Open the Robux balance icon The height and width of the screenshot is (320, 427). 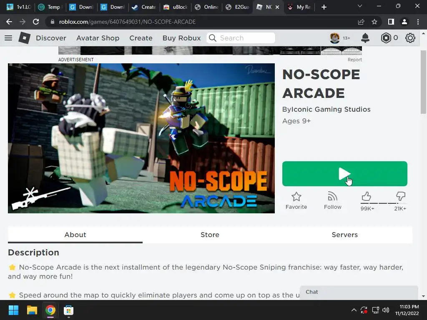coord(386,38)
